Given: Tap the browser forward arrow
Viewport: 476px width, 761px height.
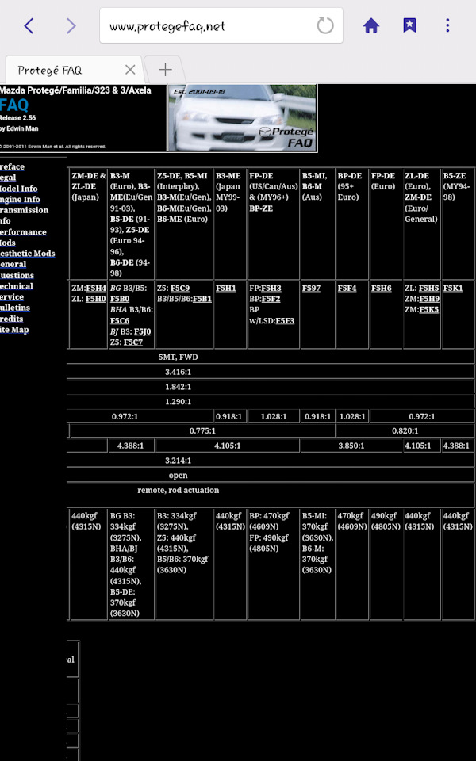Looking at the screenshot, I should [71, 25].
